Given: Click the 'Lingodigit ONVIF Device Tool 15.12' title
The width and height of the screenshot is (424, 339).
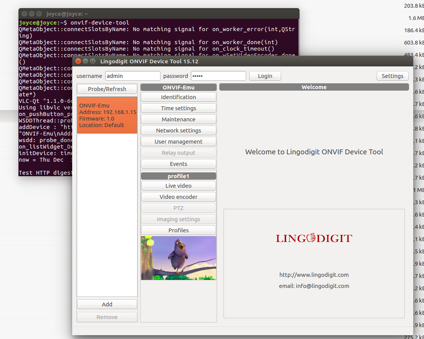Looking at the screenshot, I should (149, 61).
